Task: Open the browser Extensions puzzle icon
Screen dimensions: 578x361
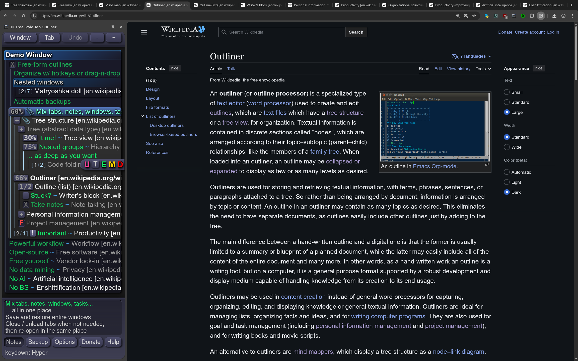Action: (532, 16)
